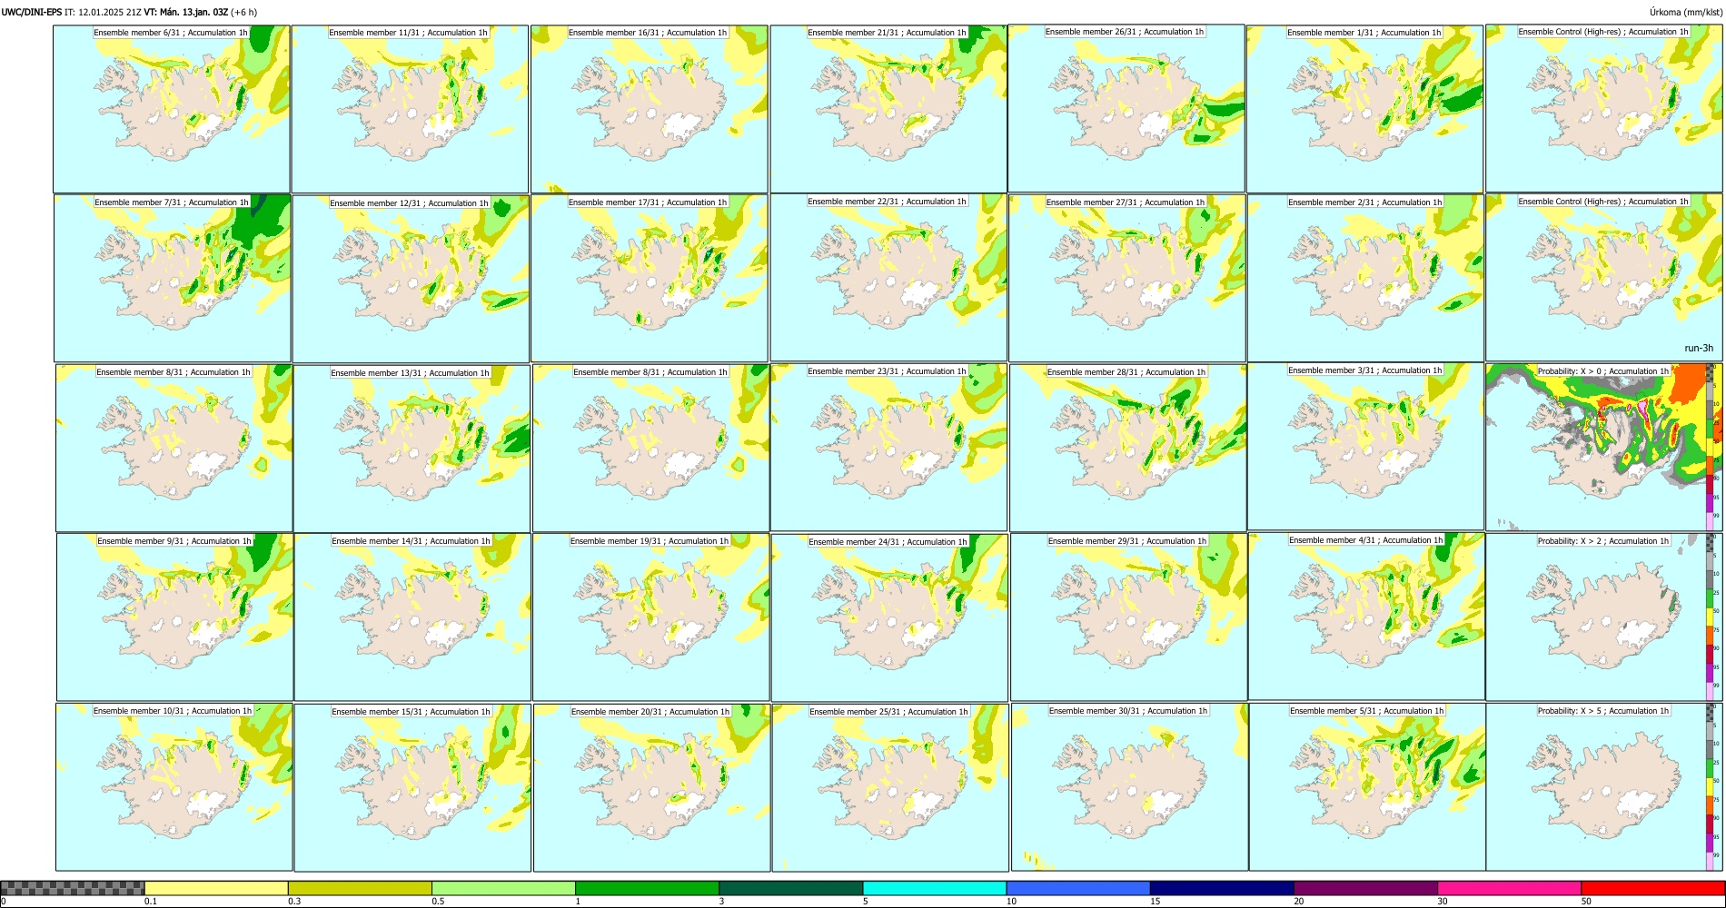Select the Ensemble member 20/31 precipitation map
The image size is (1726, 908).
(x=651, y=787)
